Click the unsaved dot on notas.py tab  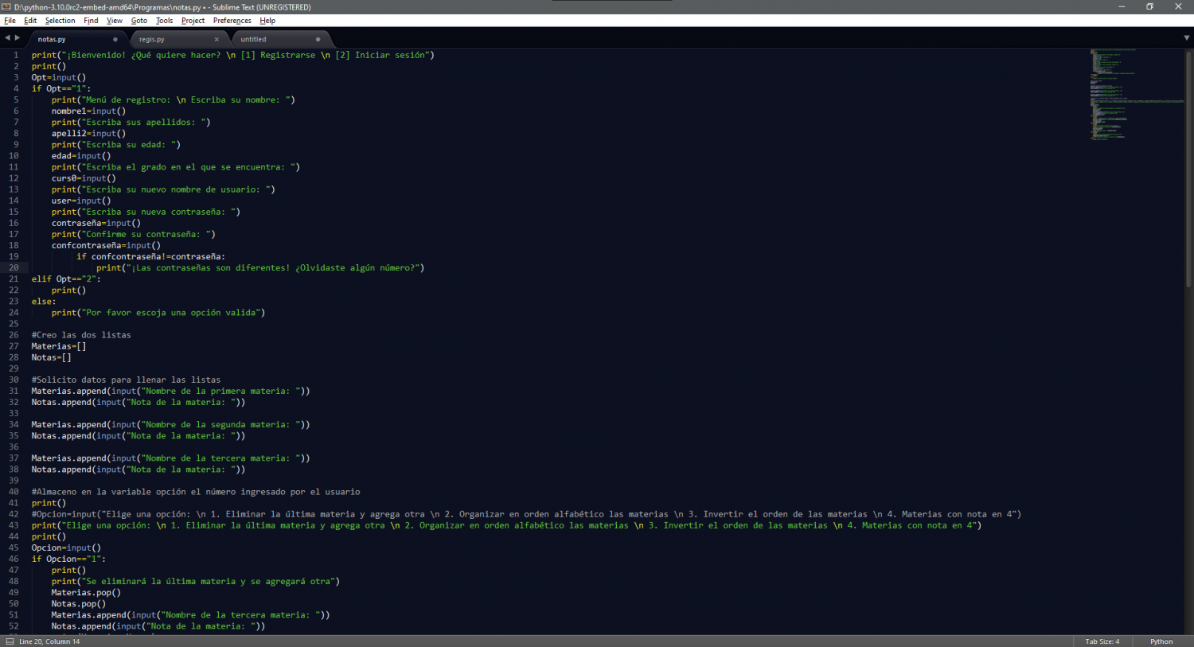[115, 39]
